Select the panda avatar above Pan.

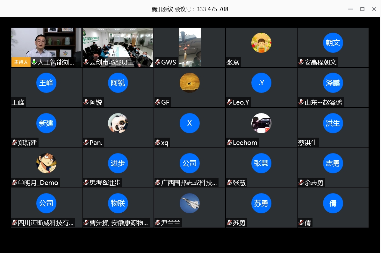coord(118,123)
